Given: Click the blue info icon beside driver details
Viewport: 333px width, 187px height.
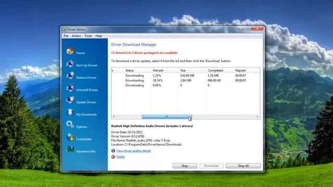Looking at the screenshot, I should 113,151.
